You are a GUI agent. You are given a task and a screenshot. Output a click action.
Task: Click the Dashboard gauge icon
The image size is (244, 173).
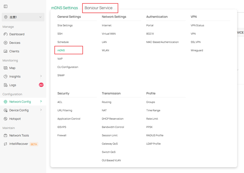coord(5,34)
